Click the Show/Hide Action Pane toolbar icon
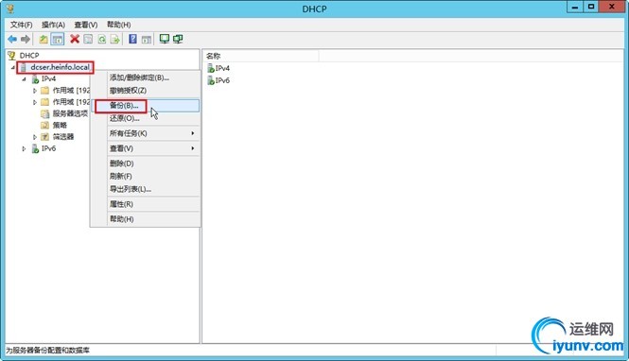Image resolution: width=629 pixels, height=361 pixels. [x=147, y=39]
